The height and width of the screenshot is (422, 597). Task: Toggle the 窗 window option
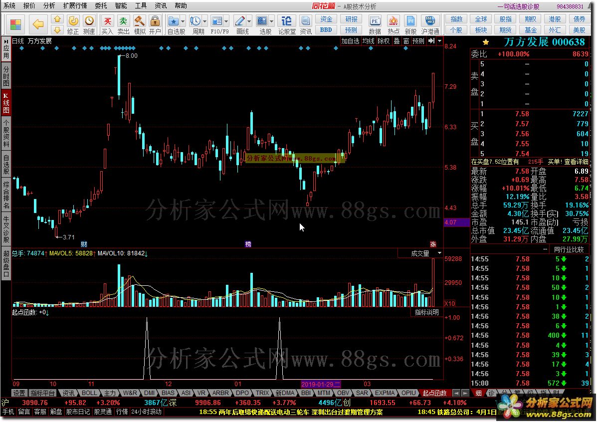[x=406, y=41]
